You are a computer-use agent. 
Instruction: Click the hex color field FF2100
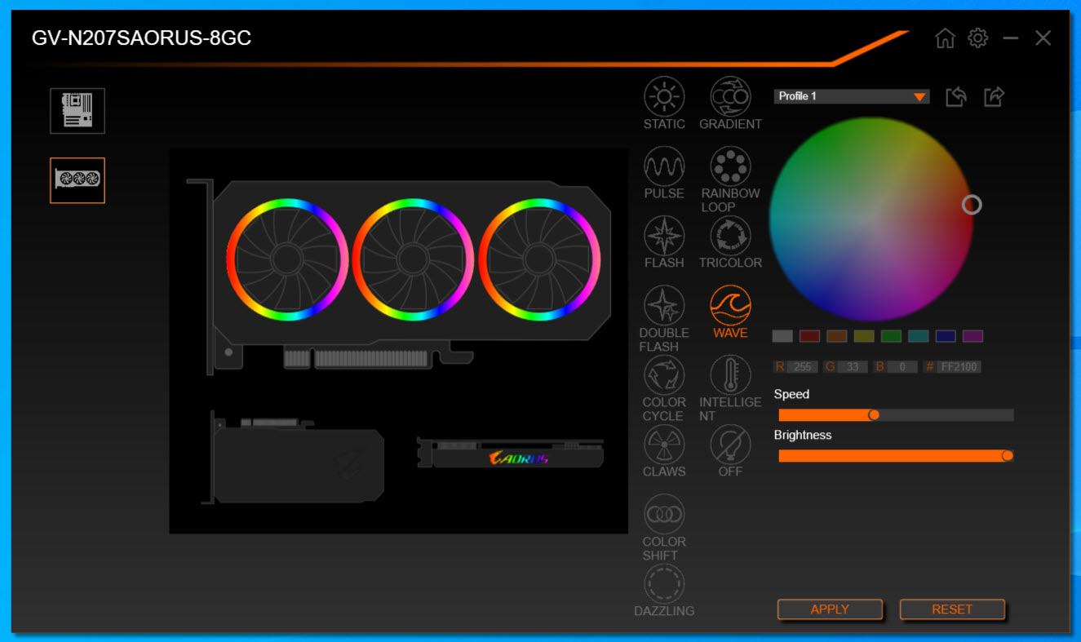959,367
